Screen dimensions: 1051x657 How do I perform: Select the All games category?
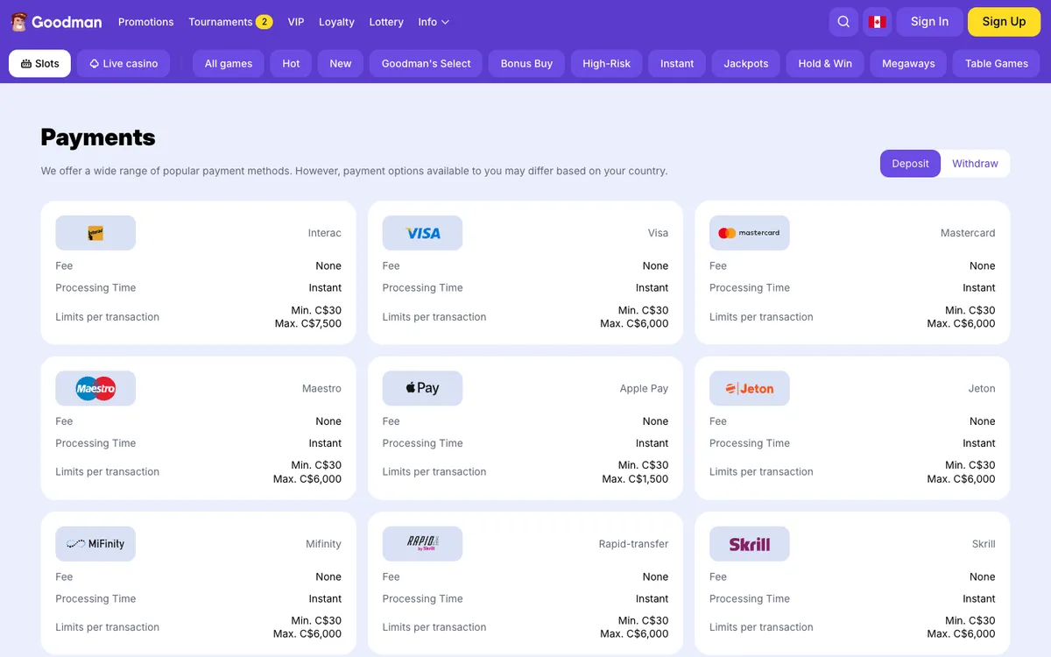[229, 63]
